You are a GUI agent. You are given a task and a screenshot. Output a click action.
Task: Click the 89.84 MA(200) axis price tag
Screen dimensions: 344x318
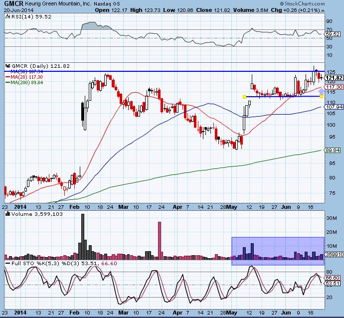click(x=333, y=150)
